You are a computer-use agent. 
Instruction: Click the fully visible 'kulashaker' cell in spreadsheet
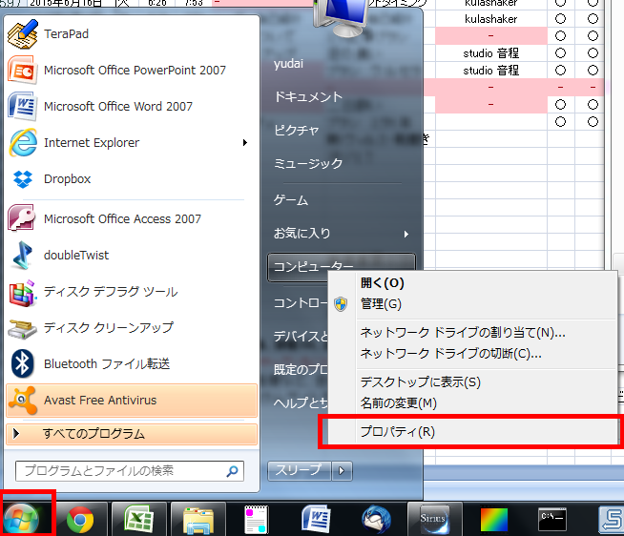pos(491,19)
